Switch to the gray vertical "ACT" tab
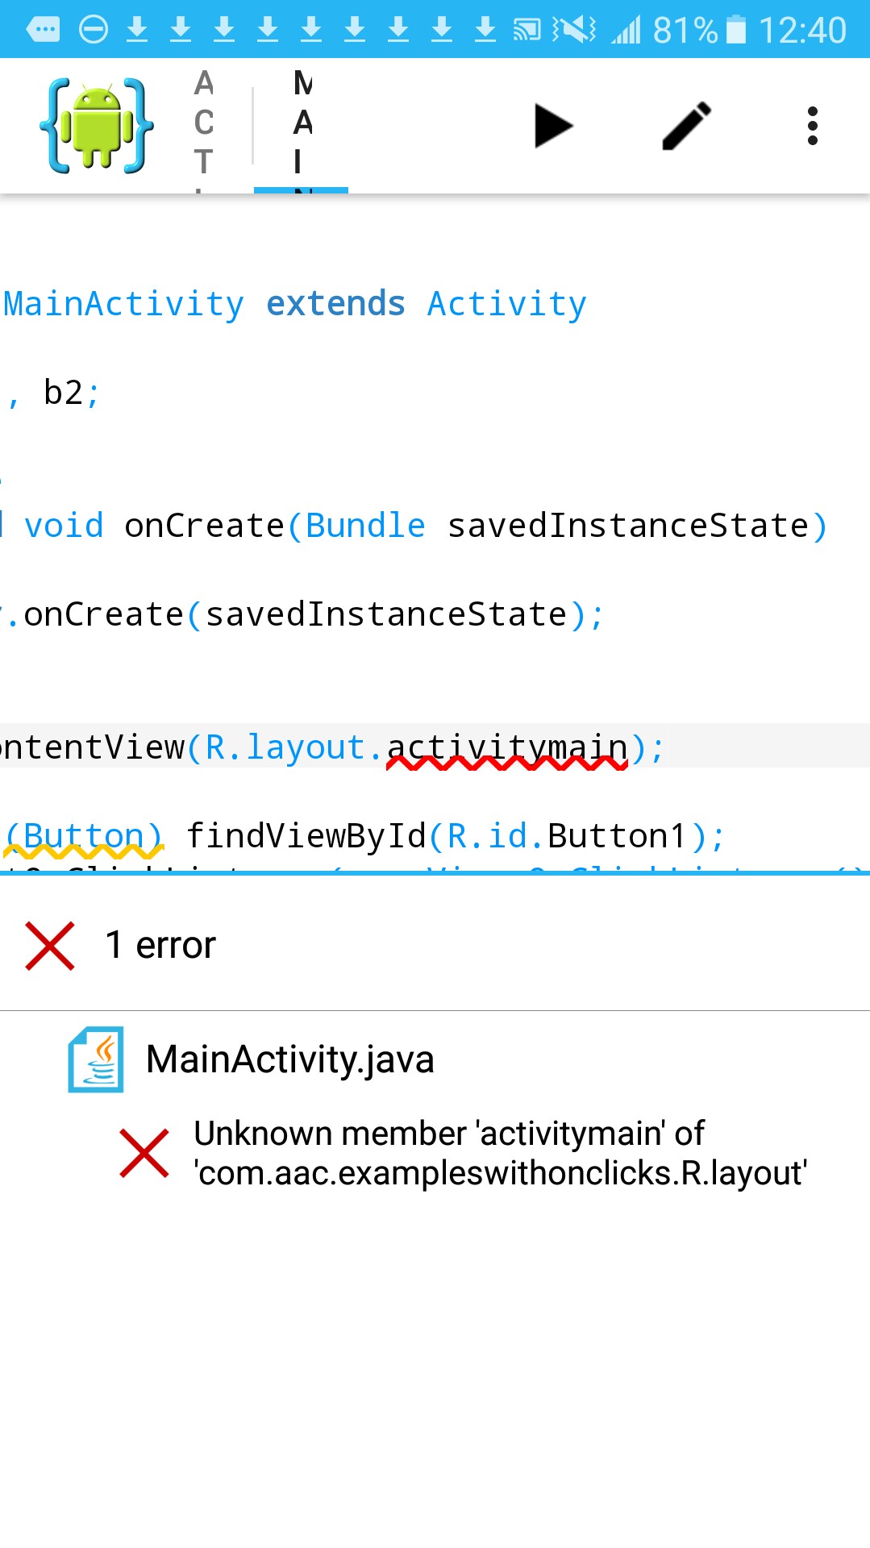This screenshot has height=1548, width=870. [204, 126]
